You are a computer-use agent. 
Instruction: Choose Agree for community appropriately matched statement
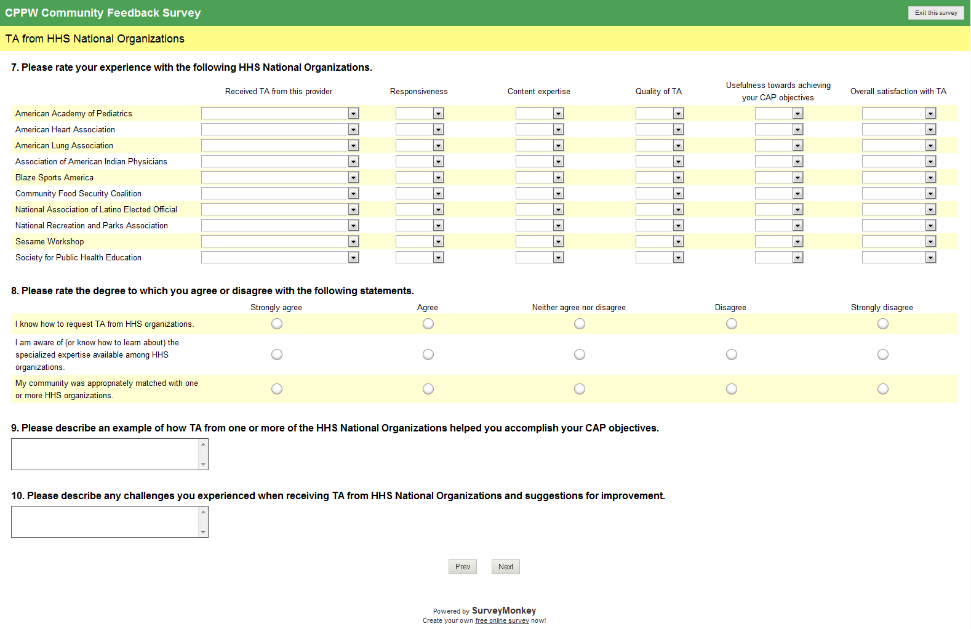click(428, 389)
